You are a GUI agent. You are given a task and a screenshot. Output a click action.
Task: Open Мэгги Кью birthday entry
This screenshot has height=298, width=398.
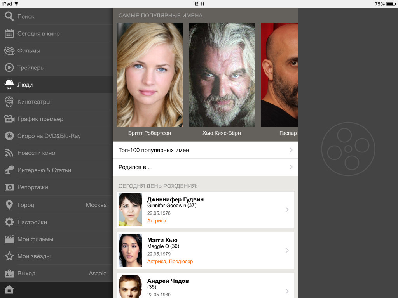pyautogui.click(x=205, y=250)
